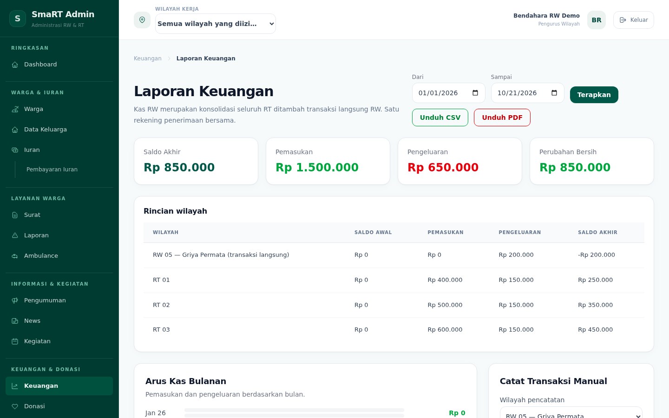Click the Keuangan chart icon

tap(15, 386)
